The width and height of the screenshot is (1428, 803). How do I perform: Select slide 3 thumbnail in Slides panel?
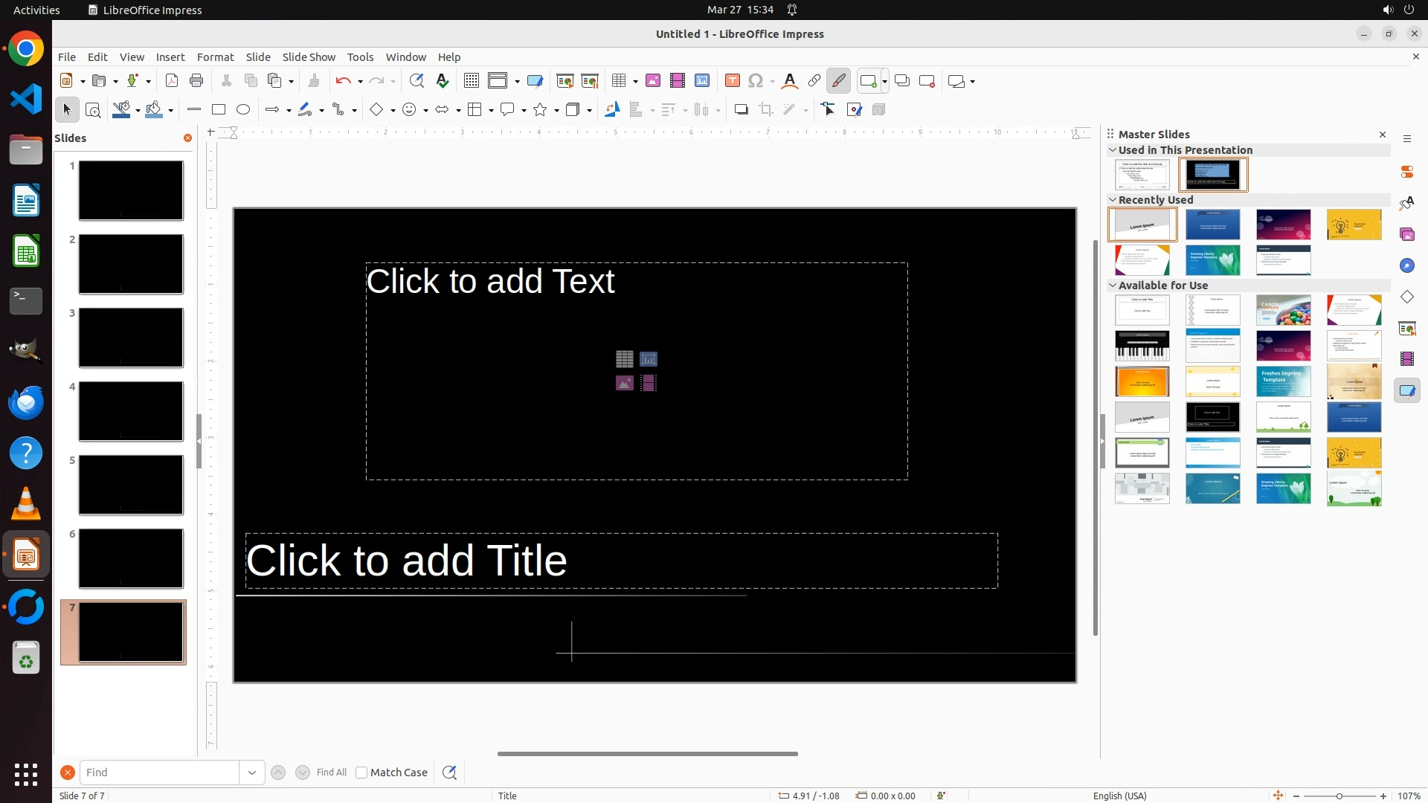click(x=131, y=338)
